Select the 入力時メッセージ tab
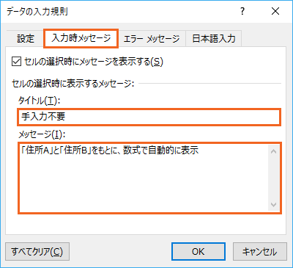This screenshot has width=293, height=268. click(81, 38)
